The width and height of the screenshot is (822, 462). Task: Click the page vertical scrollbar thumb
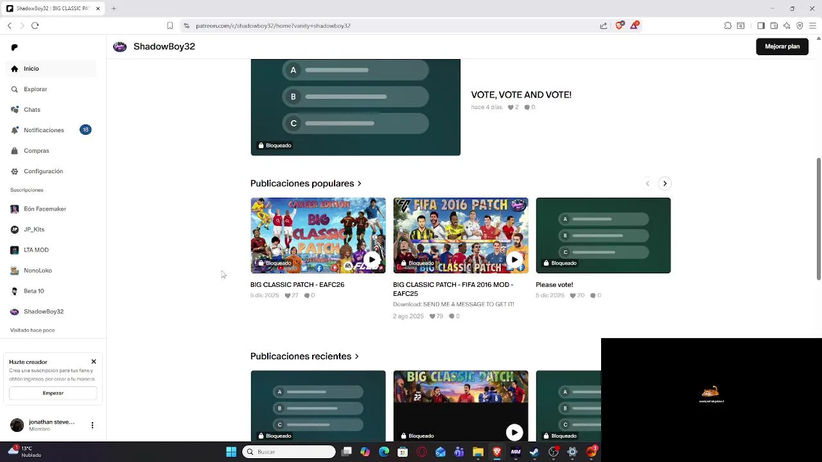tap(818, 218)
